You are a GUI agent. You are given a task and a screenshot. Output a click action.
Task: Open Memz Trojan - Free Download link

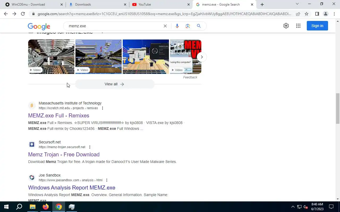point(64,154)
